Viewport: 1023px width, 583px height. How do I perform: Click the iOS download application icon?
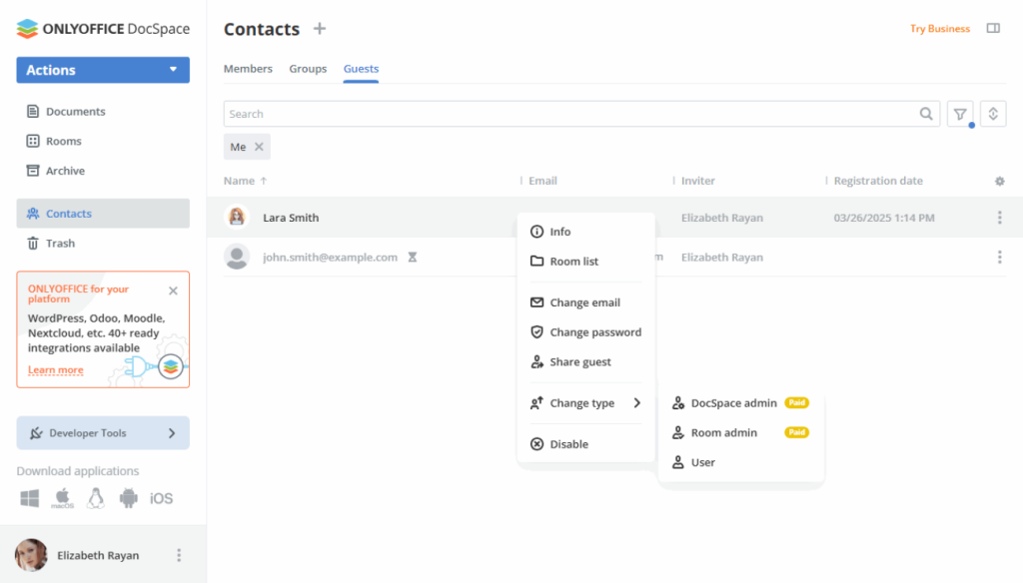161,498
